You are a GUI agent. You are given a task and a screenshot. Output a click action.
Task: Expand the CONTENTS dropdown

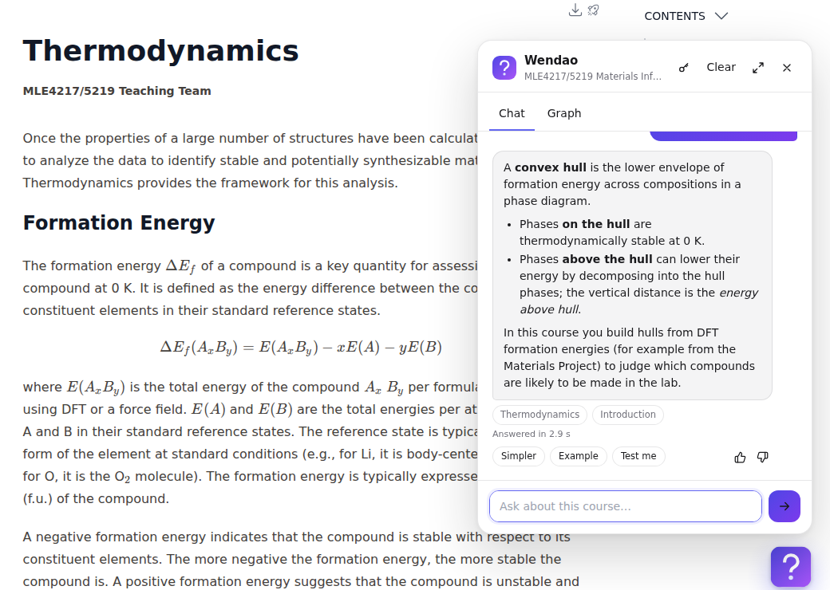coord(686,16)
